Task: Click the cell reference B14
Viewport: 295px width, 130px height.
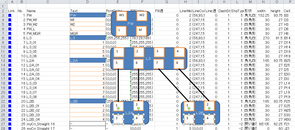Action: click(x=289, y=38)
